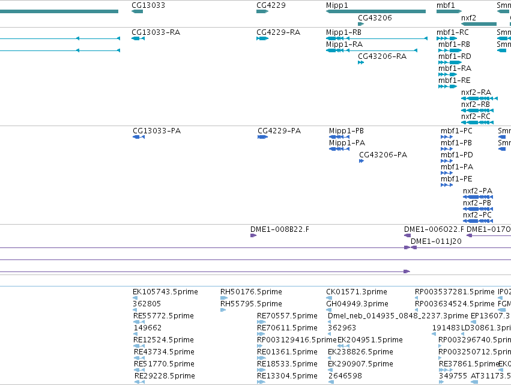The image size is (511, 385).
Task: Select EST RE01361.5prime
Action: (x=261, y=358)
